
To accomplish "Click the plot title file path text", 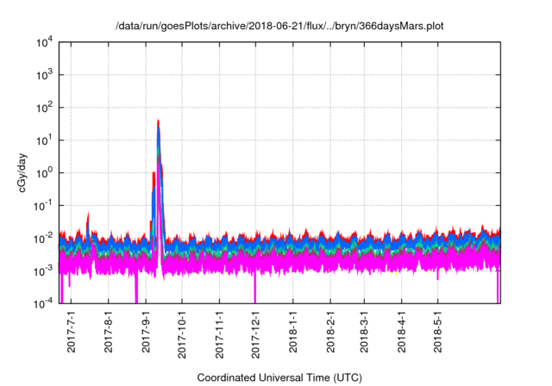I will click(279, 26).
